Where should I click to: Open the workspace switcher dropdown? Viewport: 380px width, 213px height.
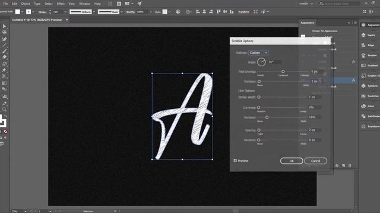(306, 4)
